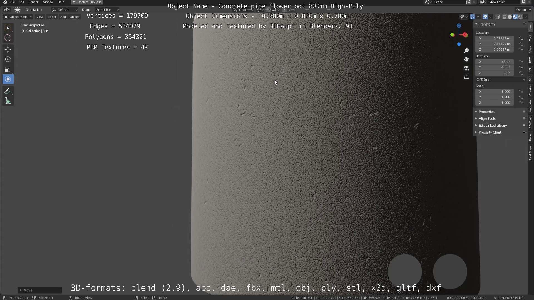This screenshot has height=300, width=534.
Task: Select the Cursor tool in toolbar
Action: click(x=8, y=38)
